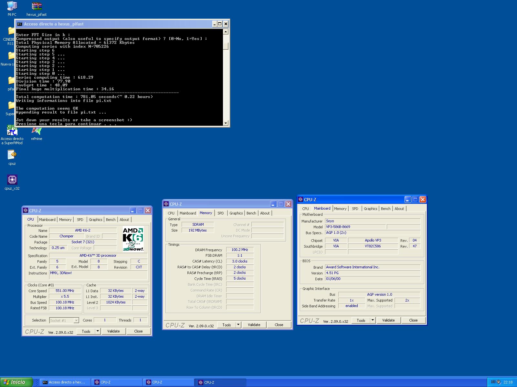This screenshot has height=387, width=517.
Task: Click Close button in CPU window
Action: (138, 331)
